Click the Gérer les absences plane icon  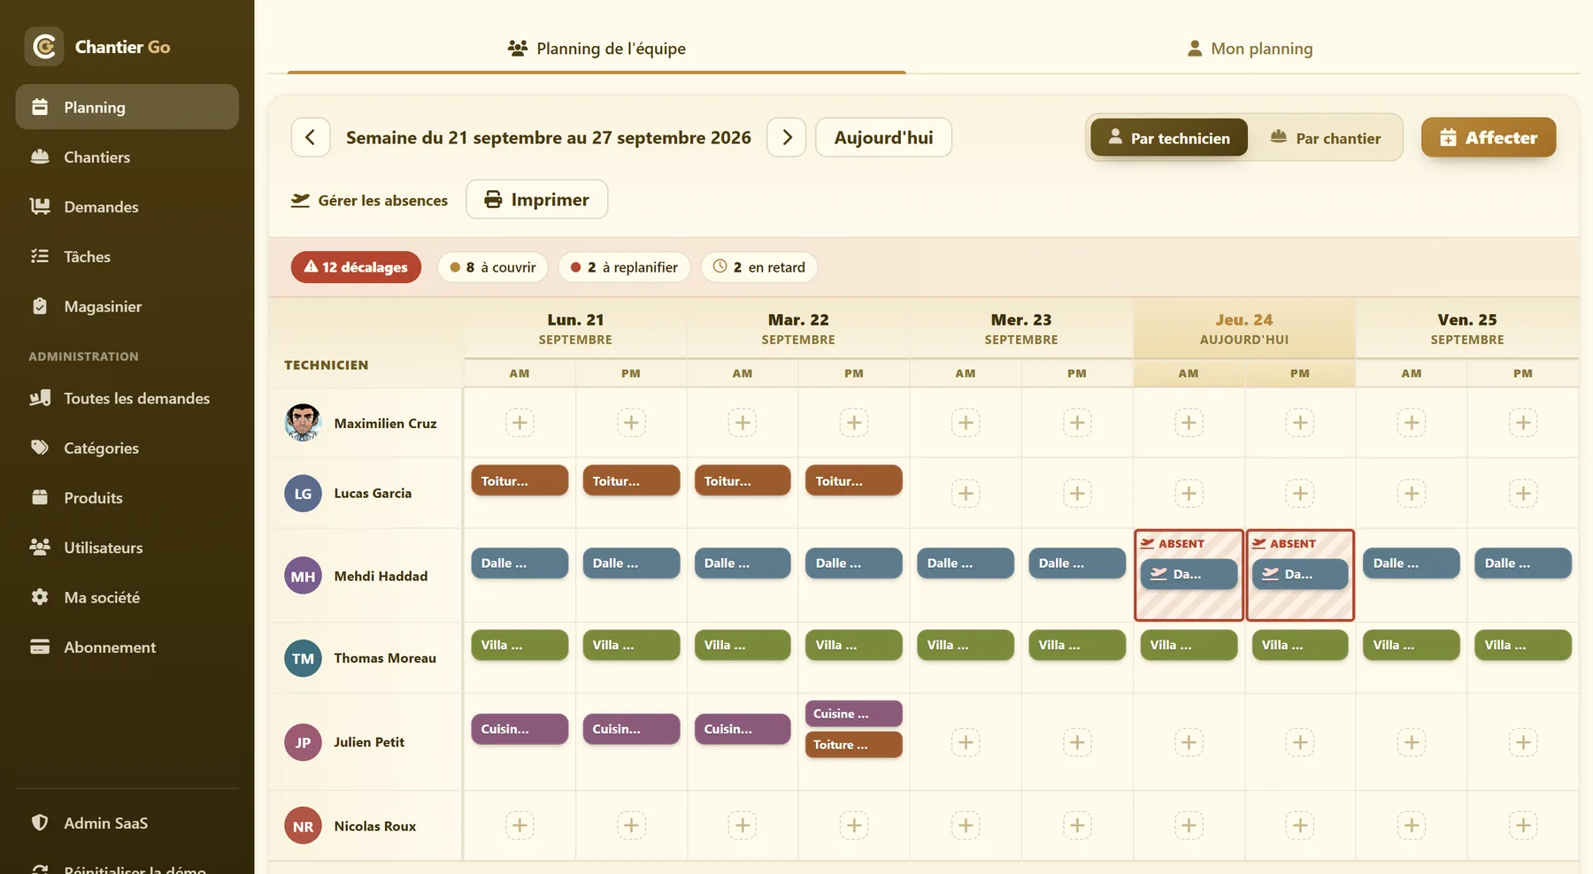(301, 200)
